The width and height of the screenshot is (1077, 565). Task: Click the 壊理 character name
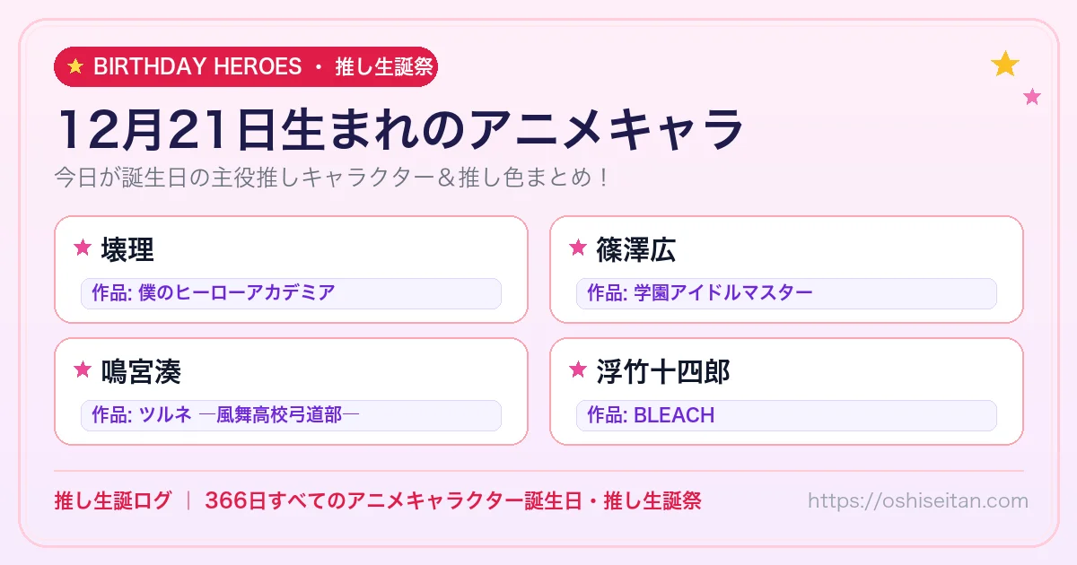tap(127, 249)
